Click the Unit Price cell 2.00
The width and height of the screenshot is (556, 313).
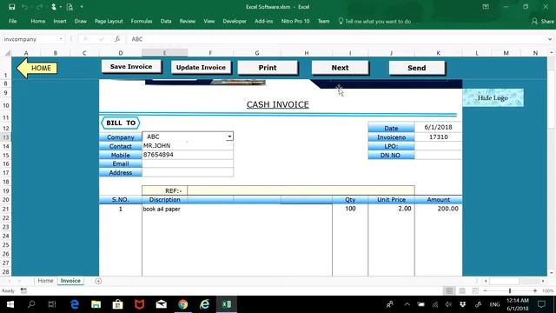coord(392,209)
